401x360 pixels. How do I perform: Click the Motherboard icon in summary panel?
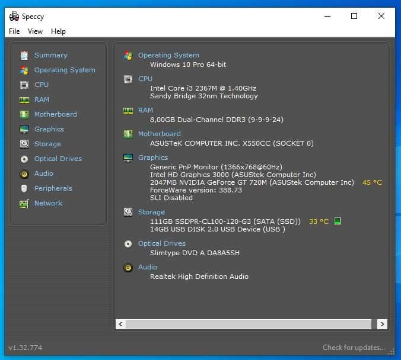click(128, 134)
